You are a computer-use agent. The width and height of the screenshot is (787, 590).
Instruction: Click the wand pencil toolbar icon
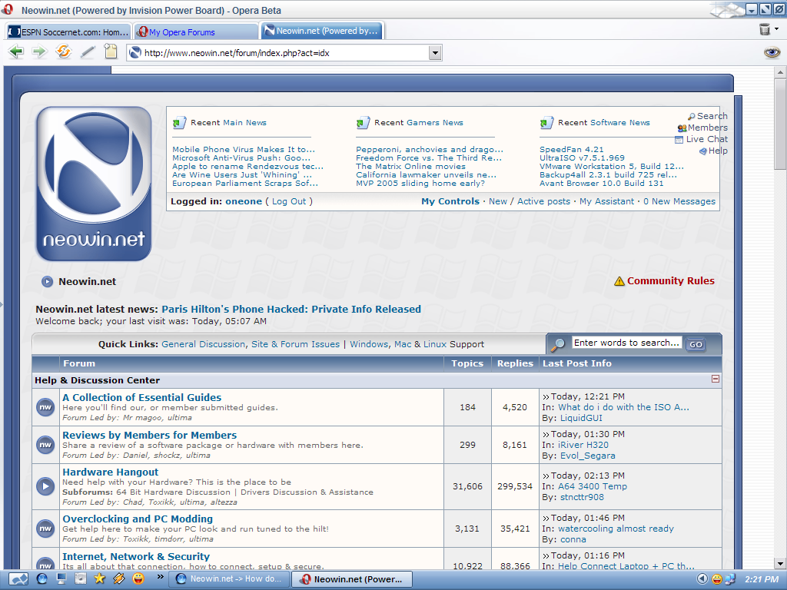(88, 52)
